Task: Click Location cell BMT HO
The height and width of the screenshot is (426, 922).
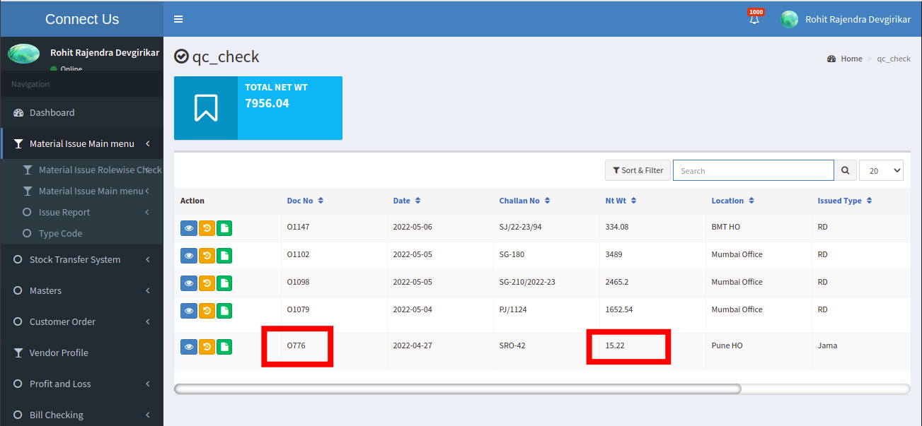Action: point(725,227)
